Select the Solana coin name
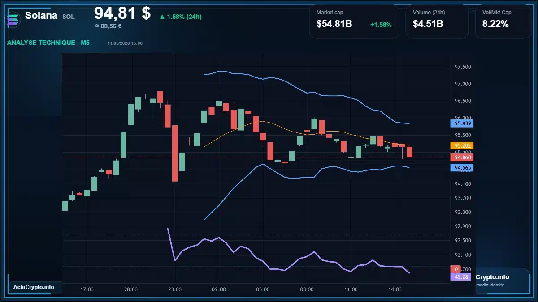The height and width of the screenshot is (302, 538). (41, 16)
